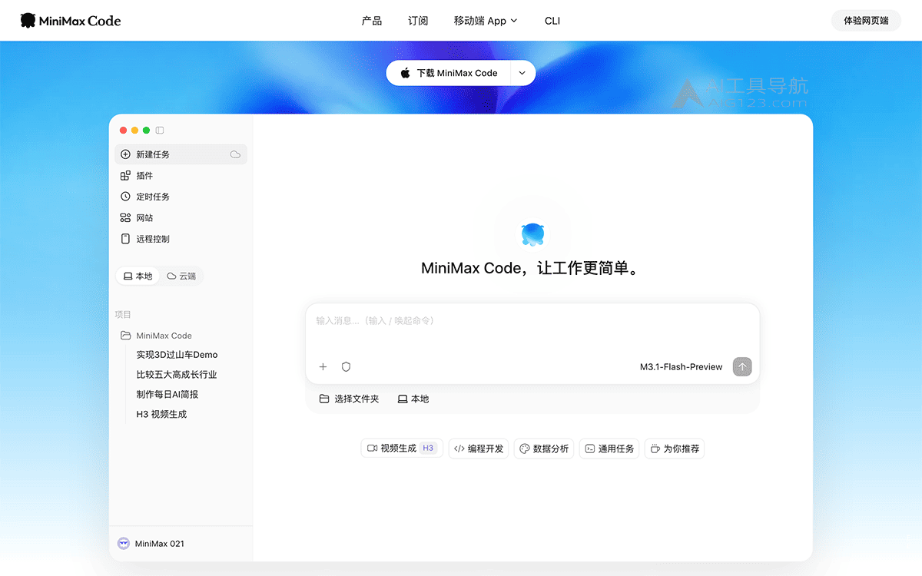Select the 为你推荐 suggestion chip
Viewport: 922px width, 576px height.
[x=675, y=449]
